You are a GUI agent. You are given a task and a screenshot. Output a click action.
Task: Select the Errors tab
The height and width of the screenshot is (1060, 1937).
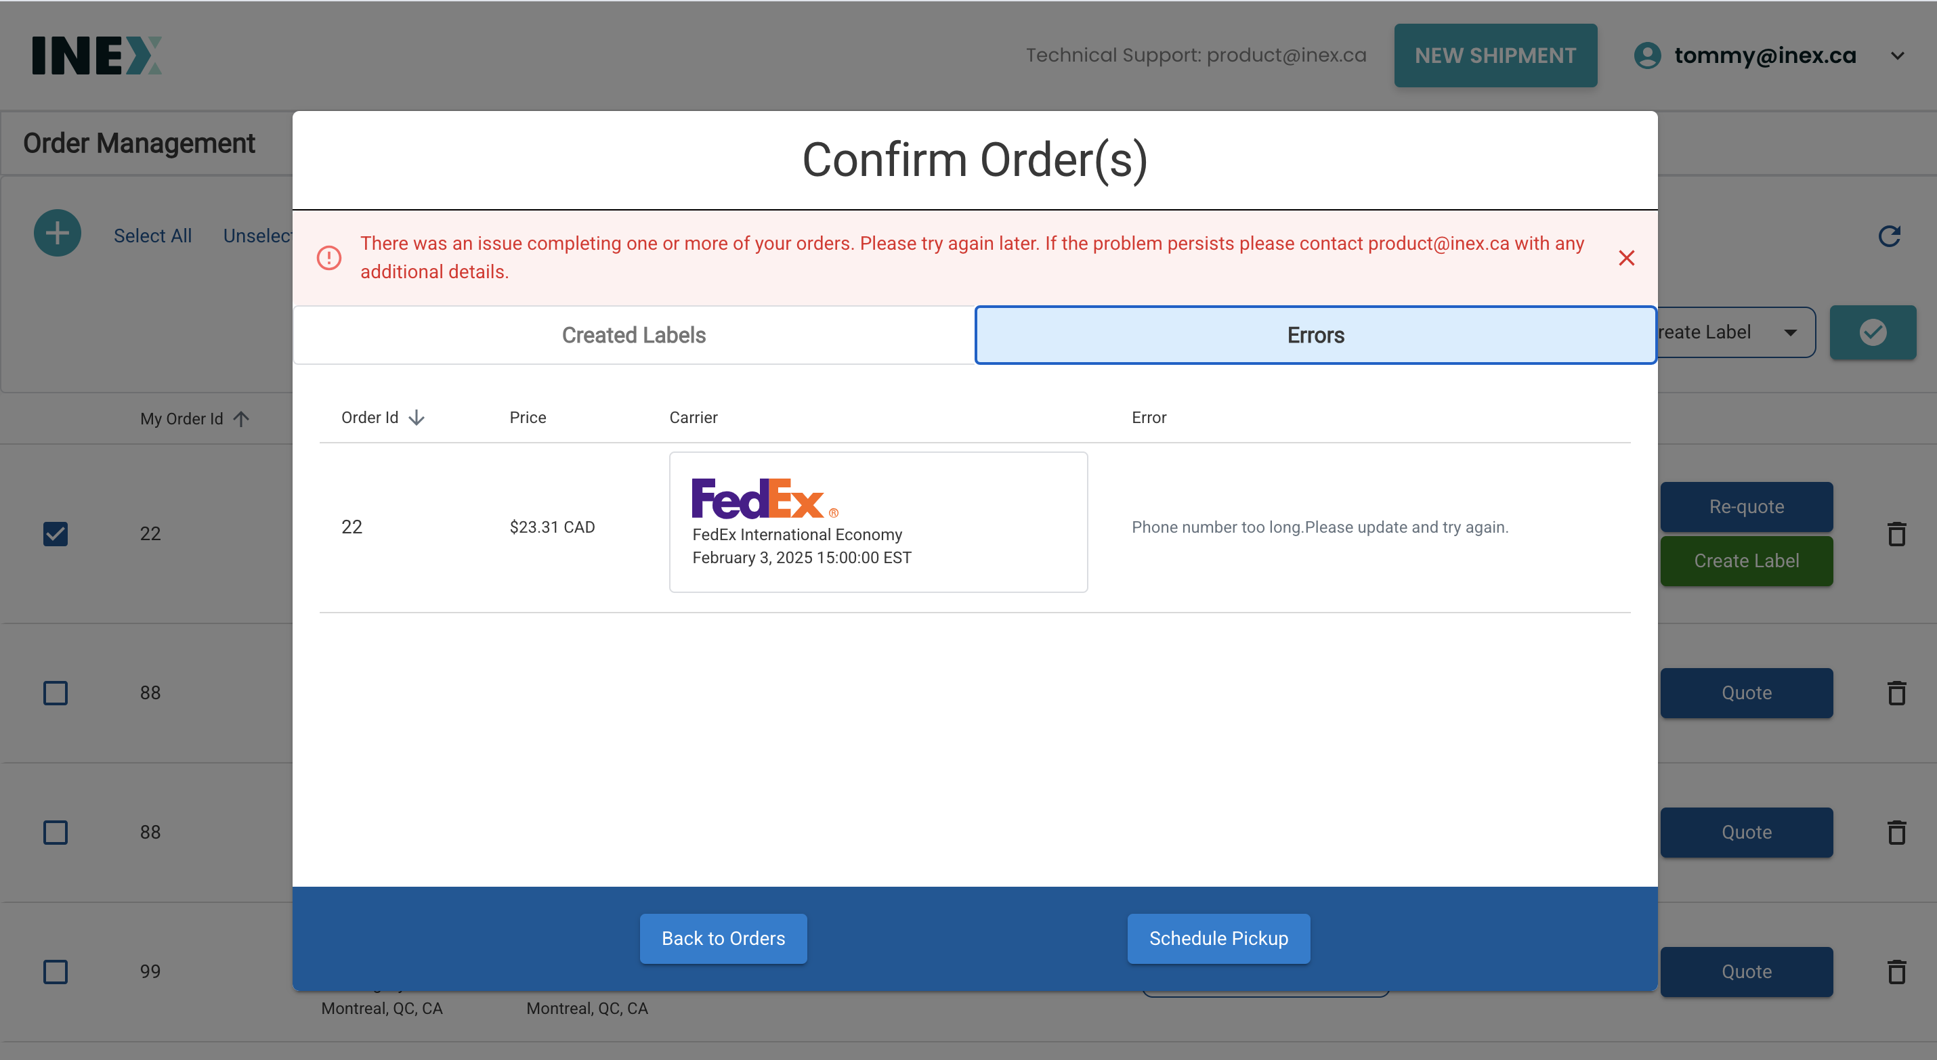point(1315,335)
